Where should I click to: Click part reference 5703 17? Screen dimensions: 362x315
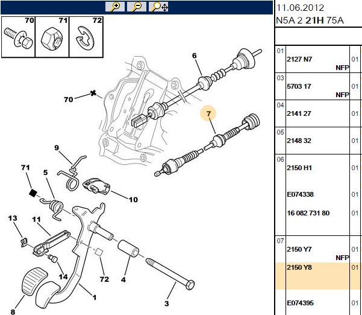tap(299, 86)
